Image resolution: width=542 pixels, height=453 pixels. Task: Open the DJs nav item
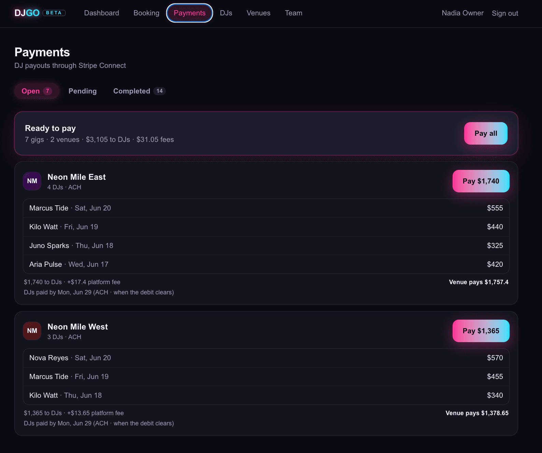click(226, 13)
